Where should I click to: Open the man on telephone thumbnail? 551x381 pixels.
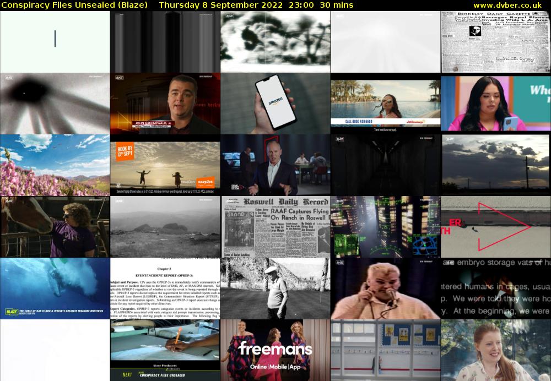[x=385, y=289]
